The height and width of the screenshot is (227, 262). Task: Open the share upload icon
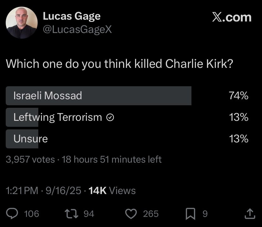coord(250,214)
